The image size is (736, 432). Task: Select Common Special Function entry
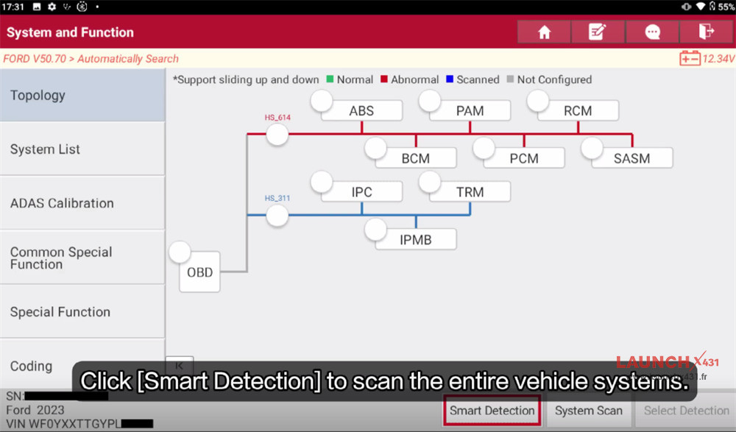[82, 258]
